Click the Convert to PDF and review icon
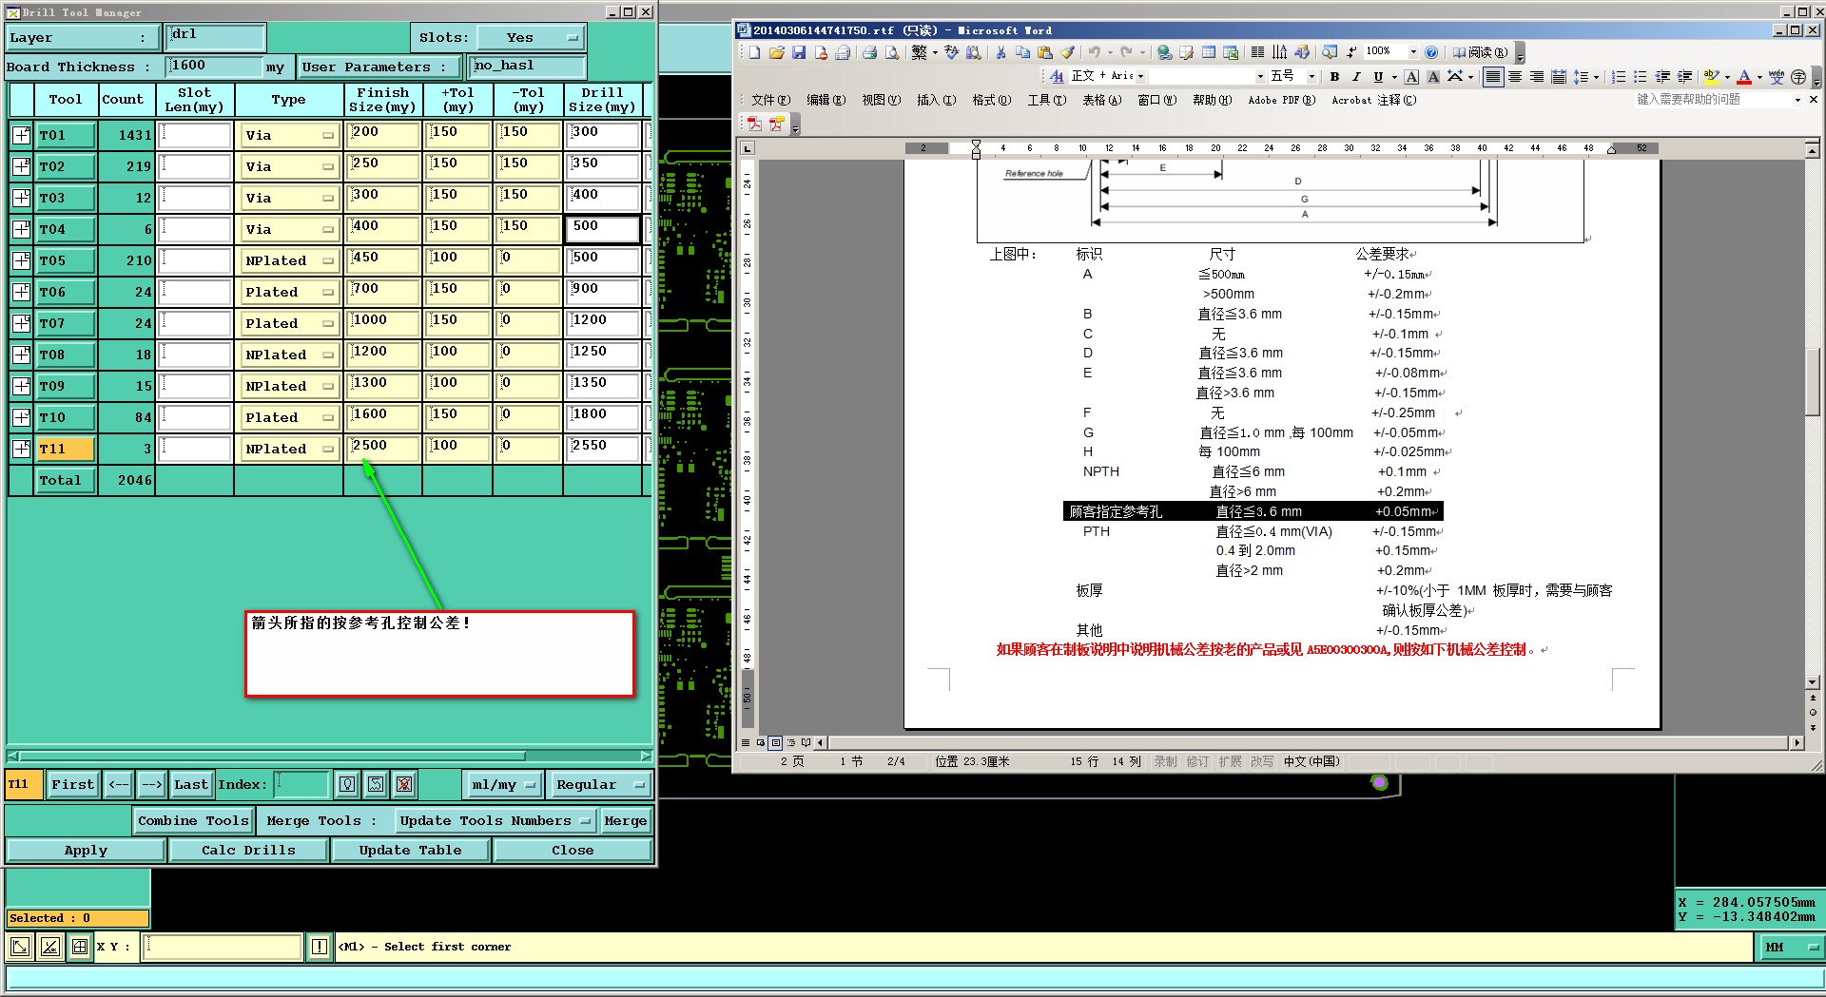The width and height of the screenshot is (1826, 997). (777, 124)
